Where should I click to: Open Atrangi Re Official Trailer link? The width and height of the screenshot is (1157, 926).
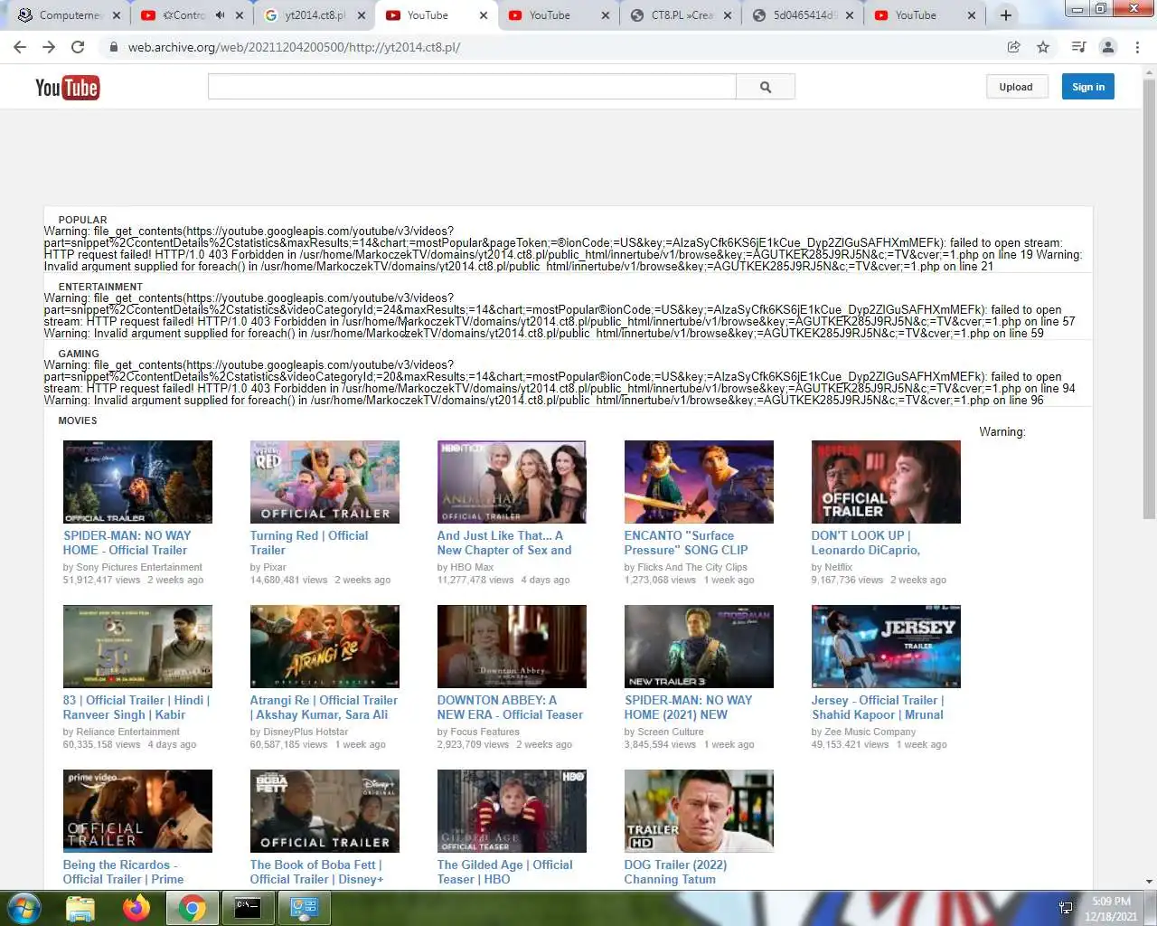pos(324,707)
